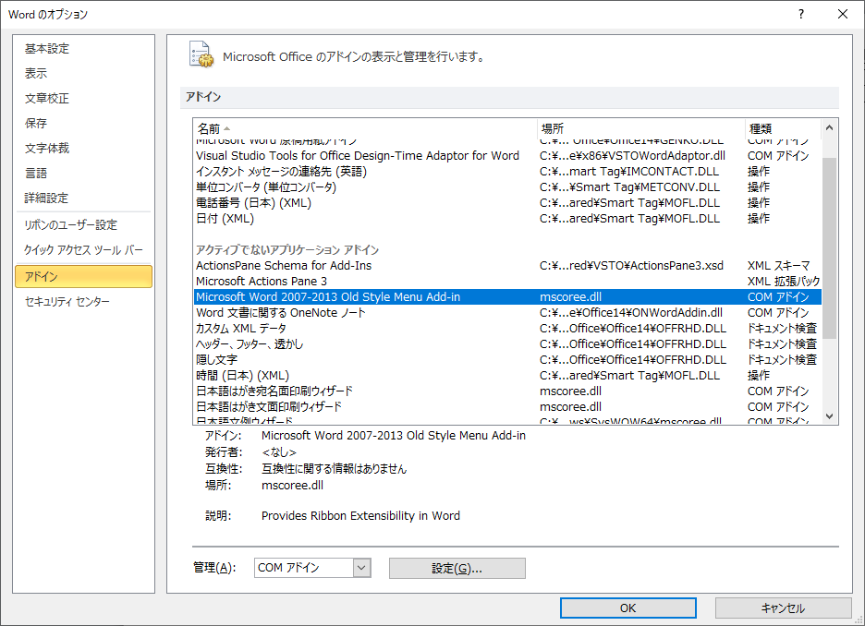Select クイック アクセス ツール バー category

click(83, 250)
